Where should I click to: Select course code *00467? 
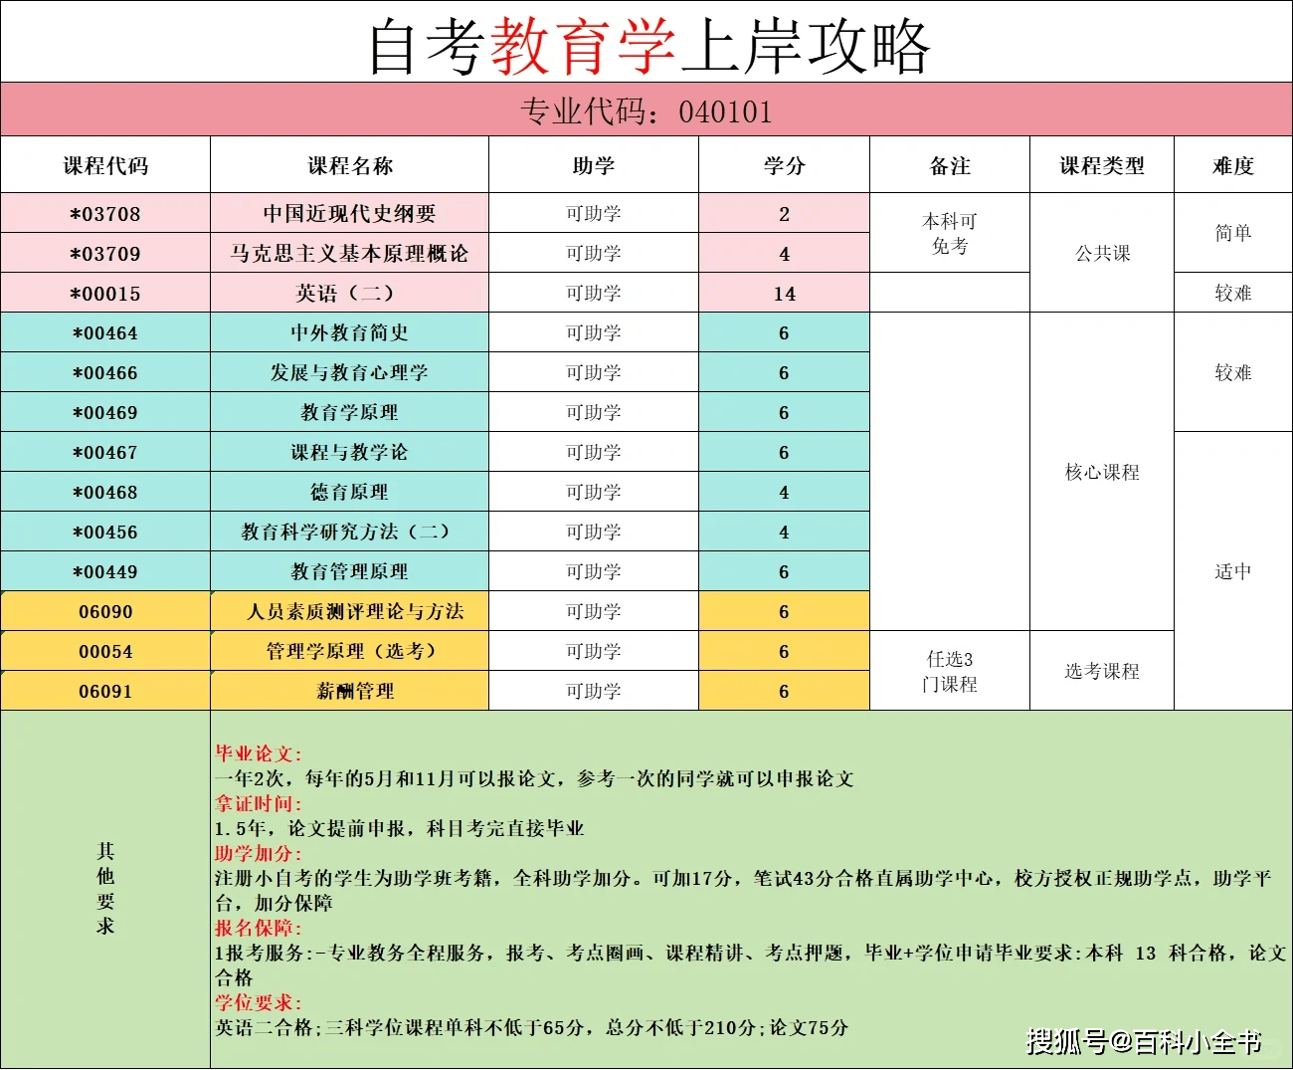105,452
